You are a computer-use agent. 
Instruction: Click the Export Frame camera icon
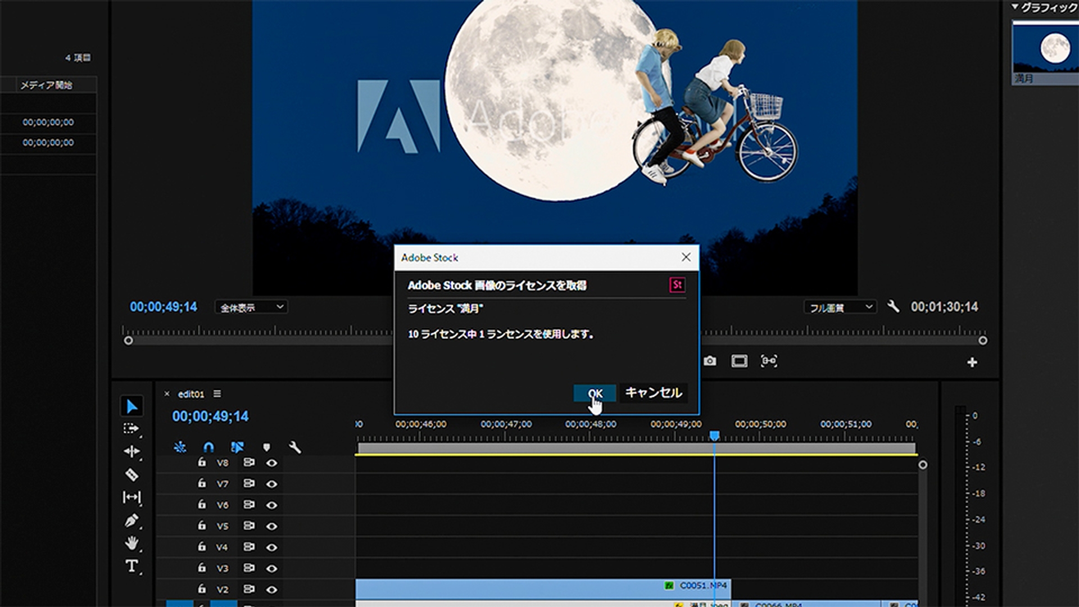pos(710,361)
